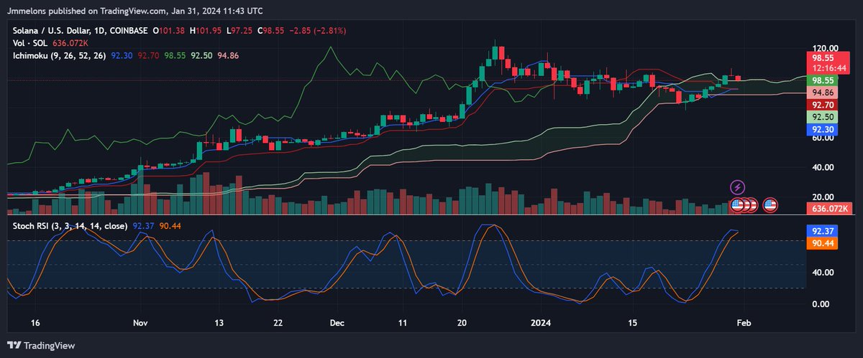
Task: Click the 'Solana / U.S. Dollar, 1D, COINBASE' title
Action: (x=79, y=31)
